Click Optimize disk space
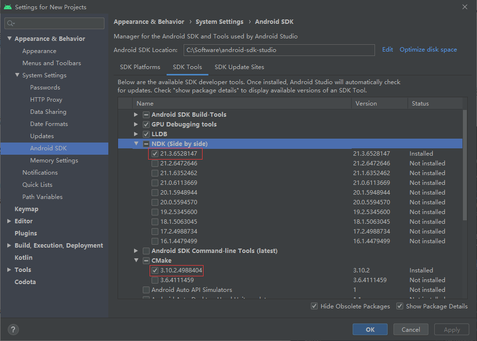477x341 pixels. (428, 50)
